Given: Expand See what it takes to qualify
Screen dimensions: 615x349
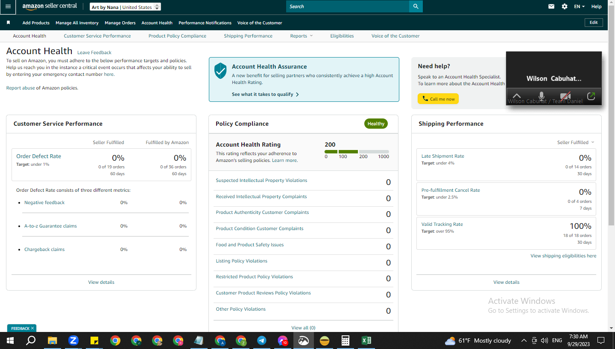Looking at the screenshot, I should 265,94.
